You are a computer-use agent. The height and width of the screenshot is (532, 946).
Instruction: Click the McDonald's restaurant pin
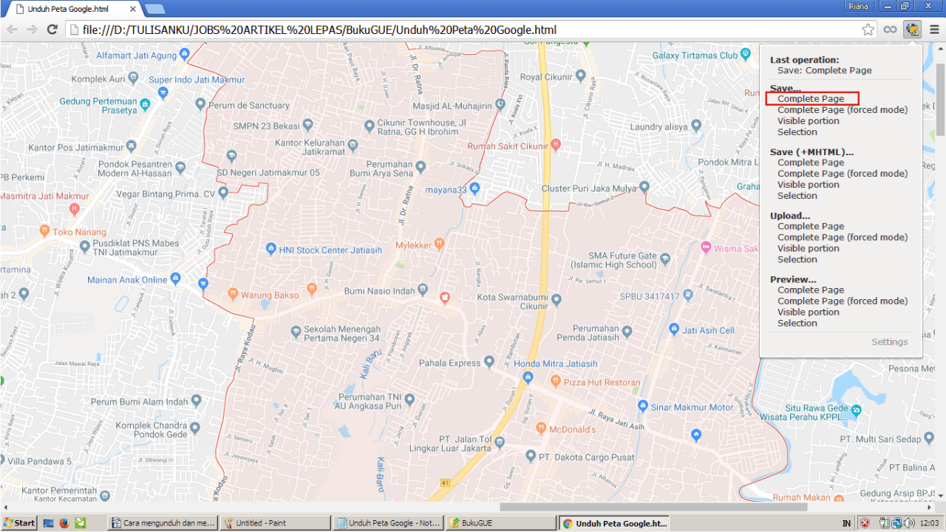[x=540, y=428]
